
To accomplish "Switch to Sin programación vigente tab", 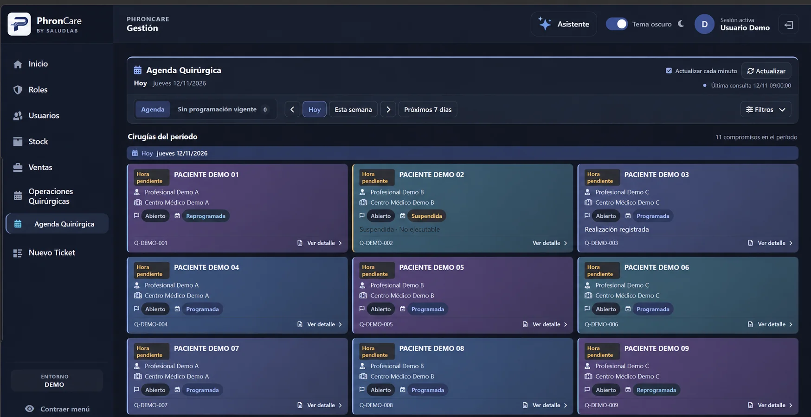I will [222, 109].
